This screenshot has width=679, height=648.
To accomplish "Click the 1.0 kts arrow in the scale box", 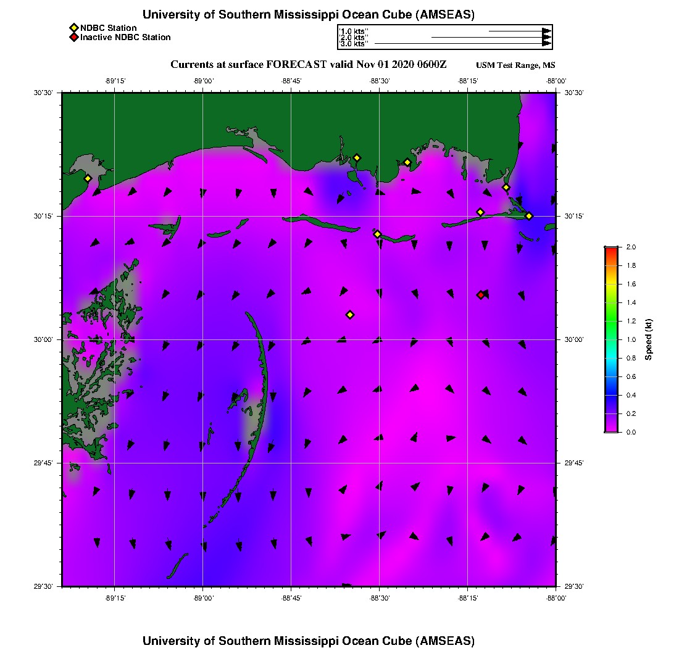I will [519, 31].
